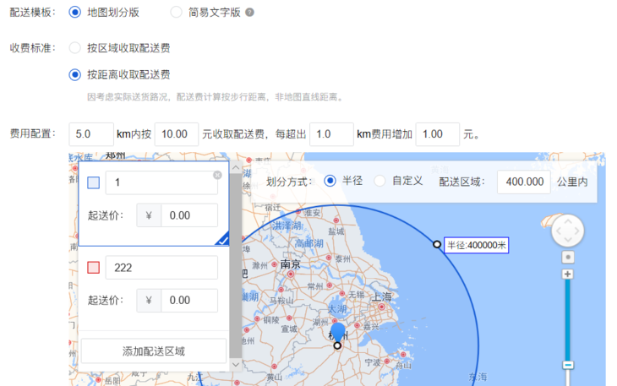Click the blue map zoom slider track
Screen dimensions: 617x386
pos(568,320)
